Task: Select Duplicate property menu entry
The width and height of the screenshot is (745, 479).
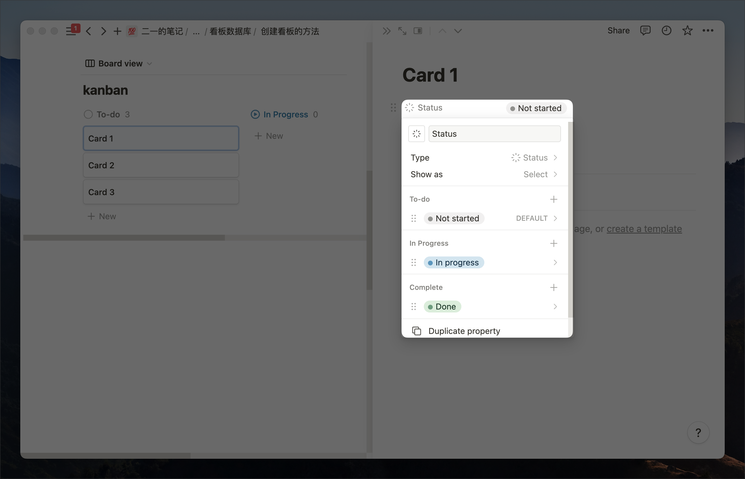Action: pyautogui.click(x=485, y=331)
